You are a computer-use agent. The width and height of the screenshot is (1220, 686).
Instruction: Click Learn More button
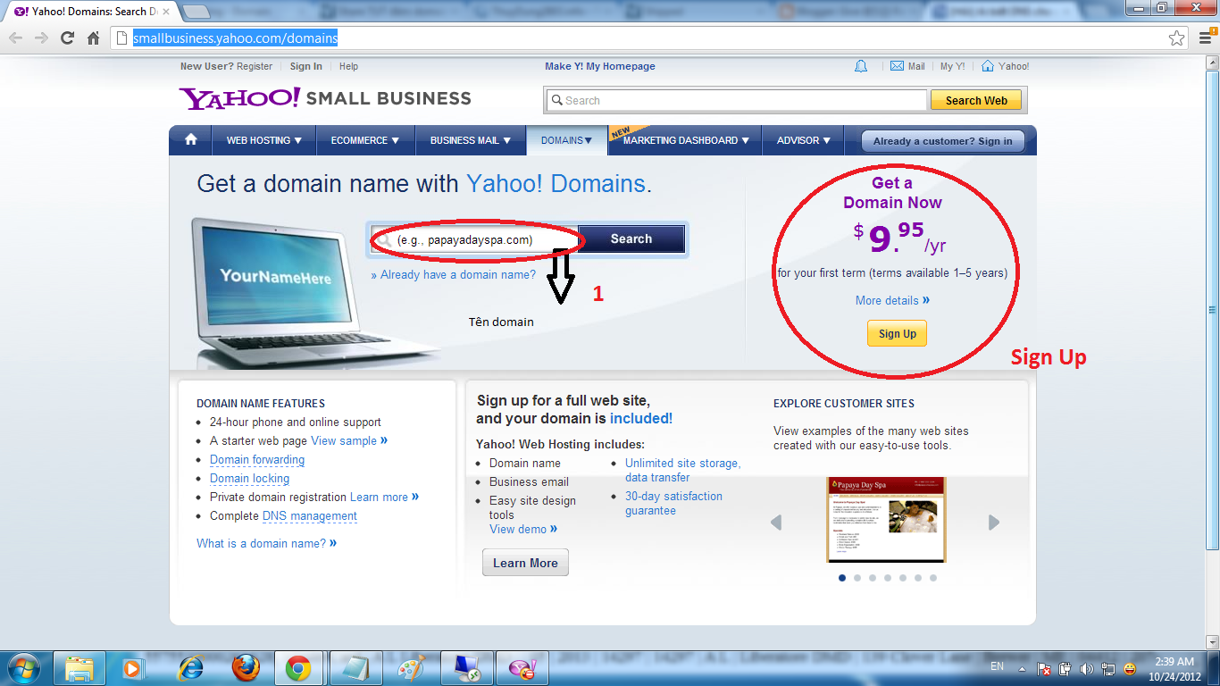(525, 563)
